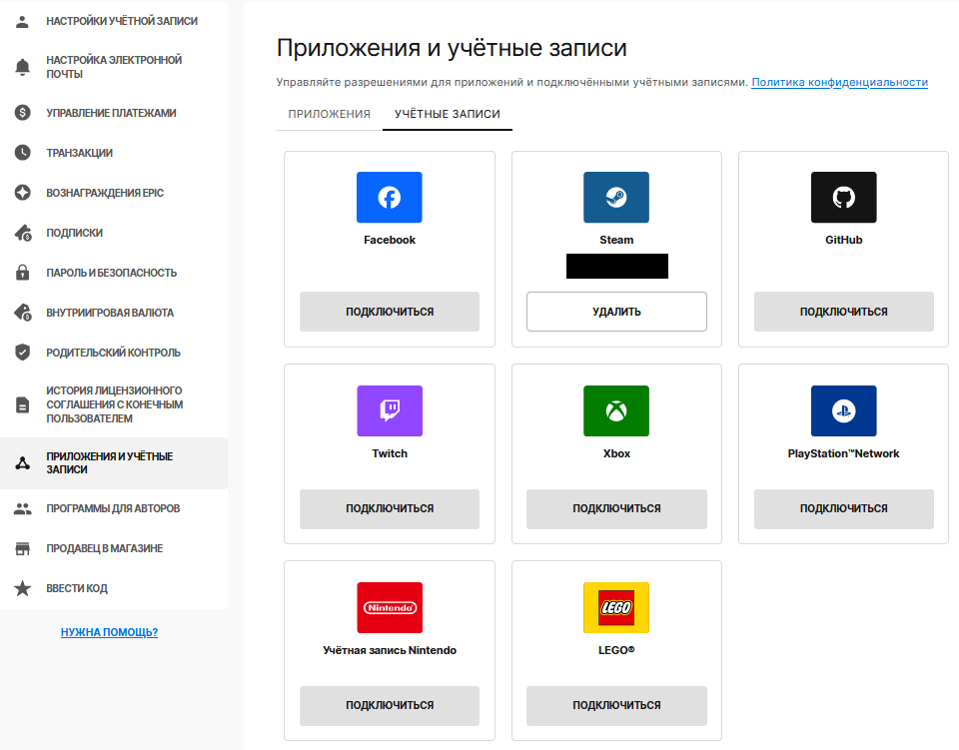This screenshot has width=959, height=750.
Task: Click the in-game currency icon
Action: coord(23,313)
